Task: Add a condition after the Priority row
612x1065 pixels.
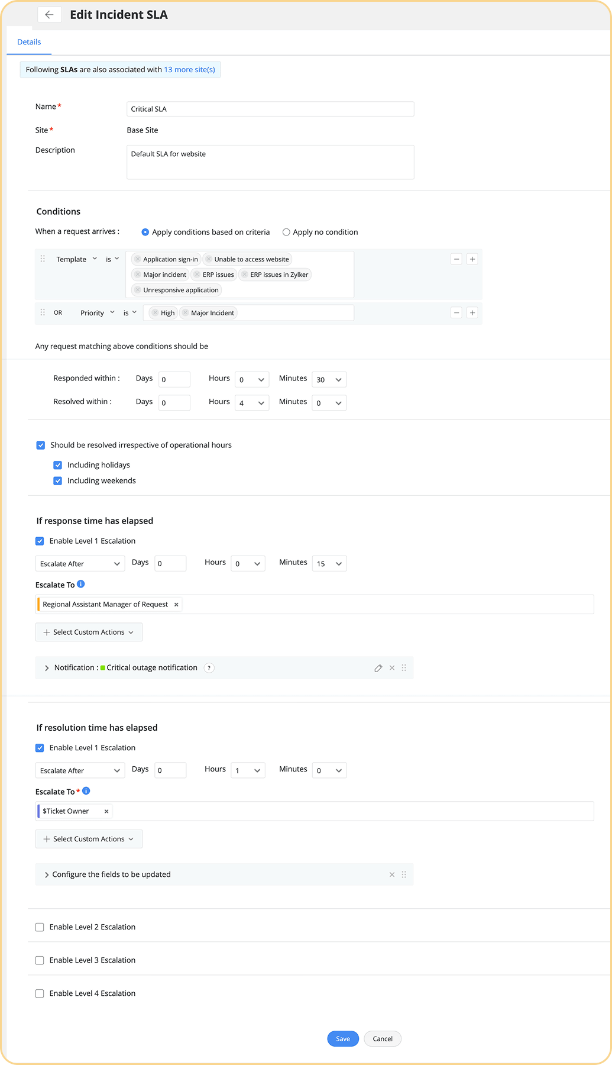Action: coord(472,312)
